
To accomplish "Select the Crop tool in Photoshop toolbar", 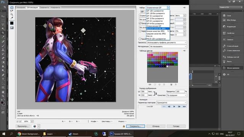I will coord(3,33).
